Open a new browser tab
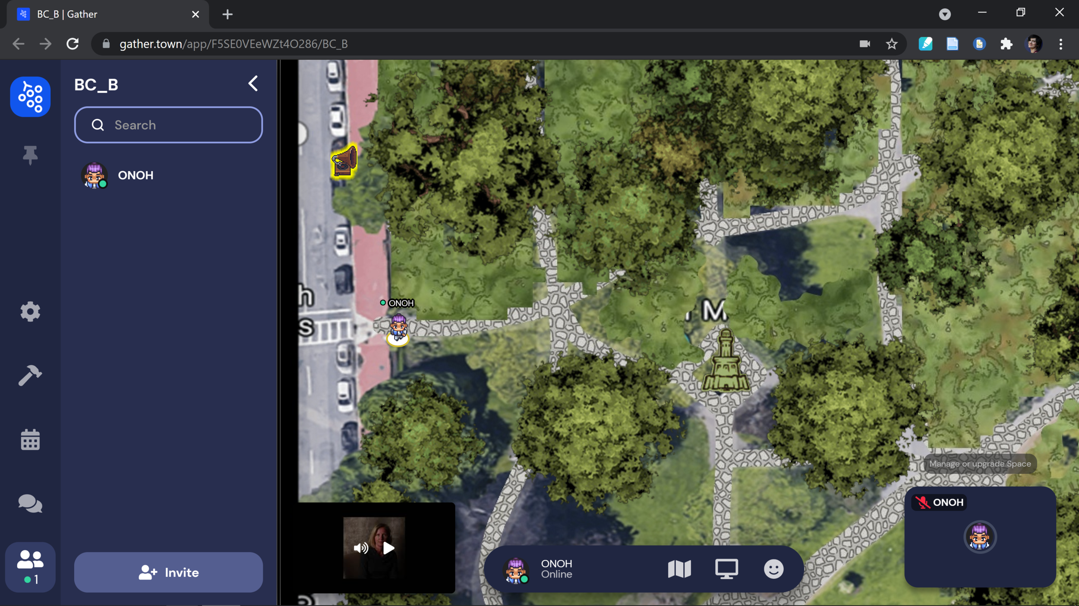Screen dimensions: 1079x606 coord(227,14)
